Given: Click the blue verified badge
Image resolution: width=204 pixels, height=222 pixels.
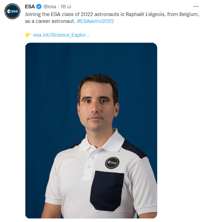Looking at the screenshot, I should [39, 7].
